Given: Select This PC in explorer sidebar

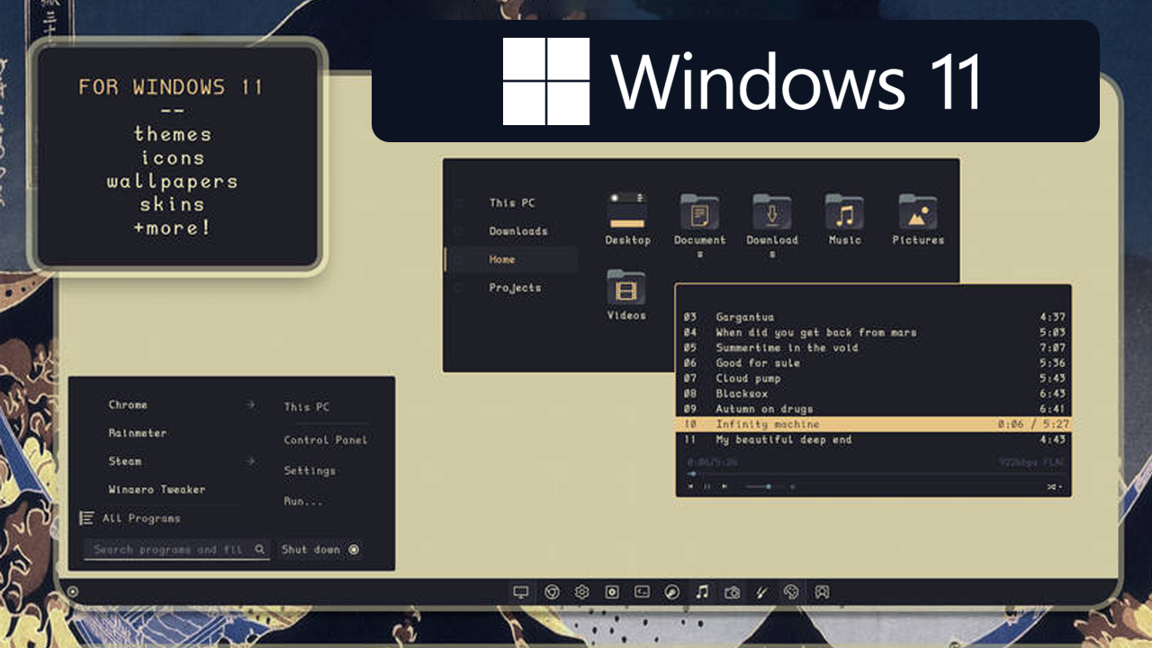Looking at the screenshot, I should pos(512,202).
